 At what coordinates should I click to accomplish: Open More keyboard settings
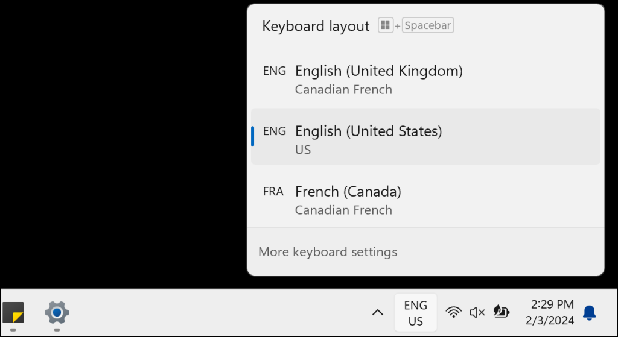point(328,252)
